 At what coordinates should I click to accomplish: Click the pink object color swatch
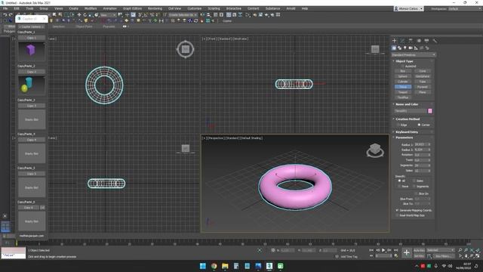point(430,111)
